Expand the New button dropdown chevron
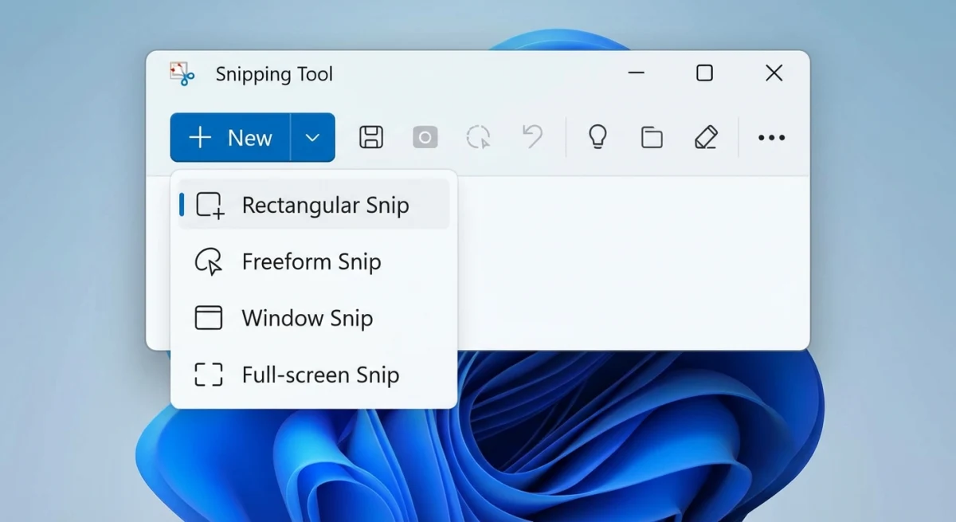This screenshot has height=522, width=956. 313,138
